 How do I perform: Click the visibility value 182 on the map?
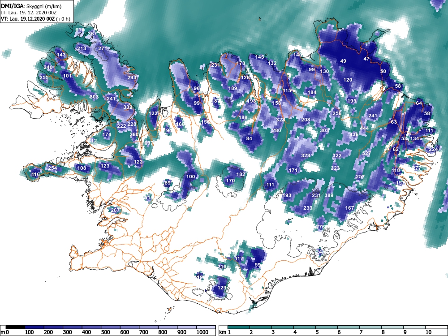241,174
